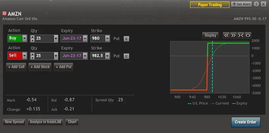The image size is (269, 133).
Task: Decrease quantity on the Sell leg
Action: click(32, 58)
